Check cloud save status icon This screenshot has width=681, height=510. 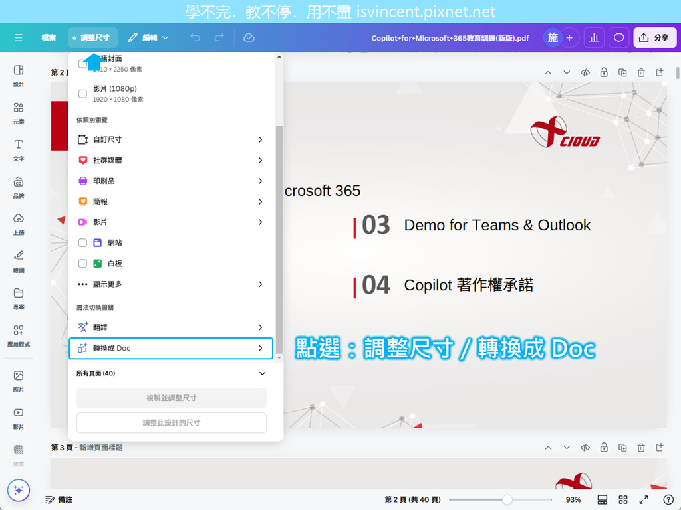249,38
